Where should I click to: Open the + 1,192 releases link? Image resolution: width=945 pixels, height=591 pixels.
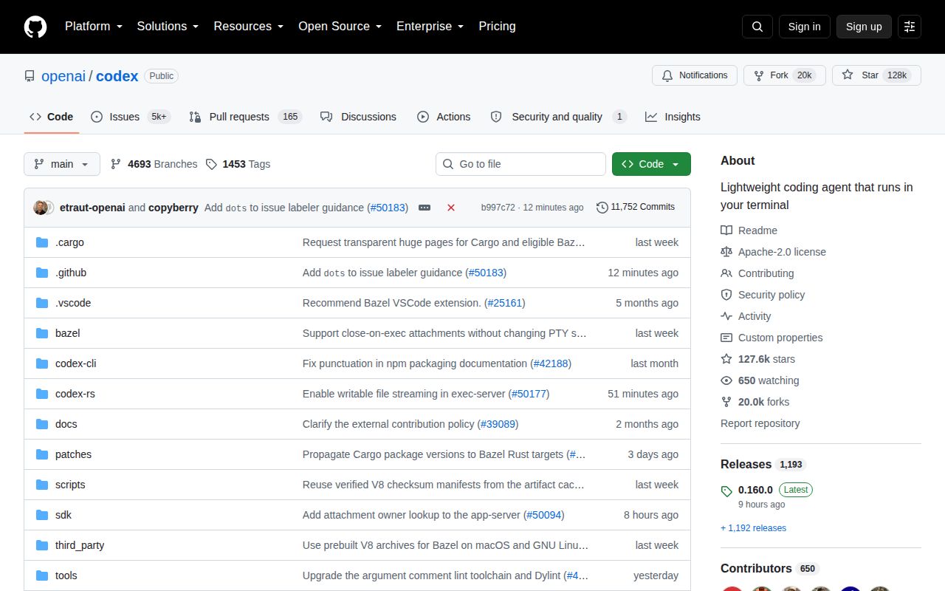[753, 528]
